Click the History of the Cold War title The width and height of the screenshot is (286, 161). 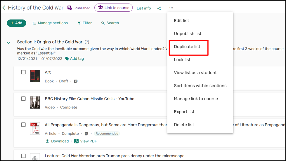coord(36,8)
